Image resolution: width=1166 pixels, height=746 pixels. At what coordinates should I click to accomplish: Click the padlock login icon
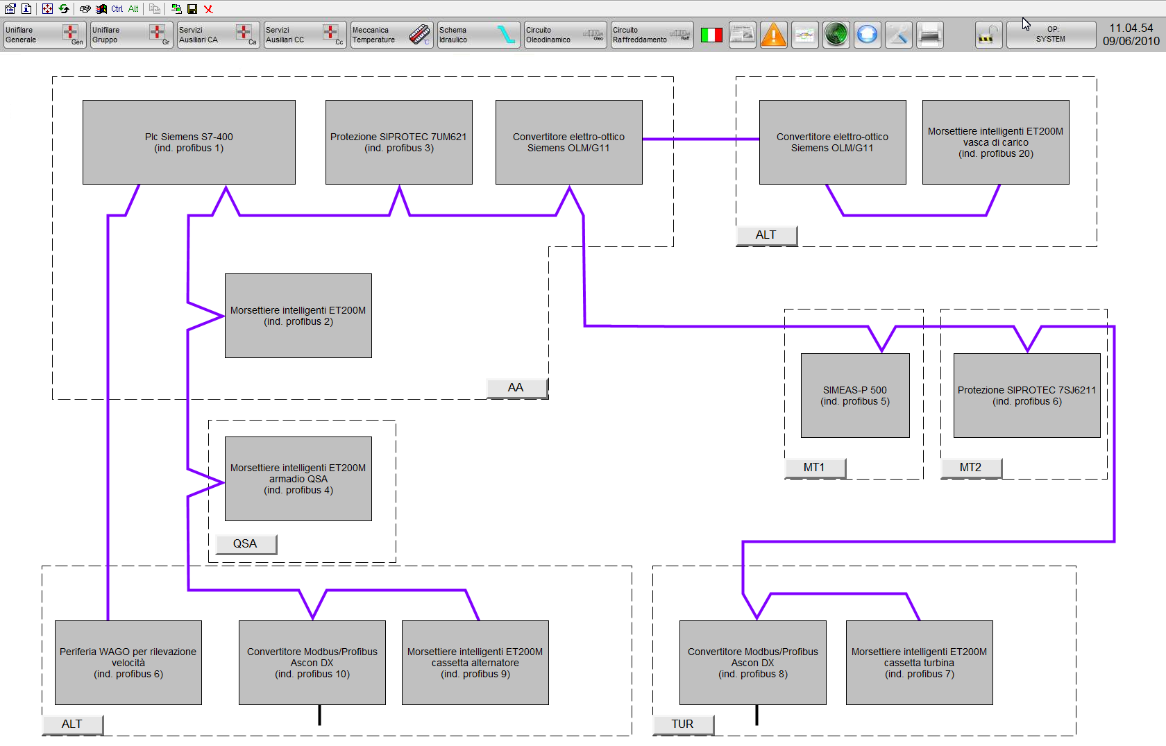click(x=988, y=35)
